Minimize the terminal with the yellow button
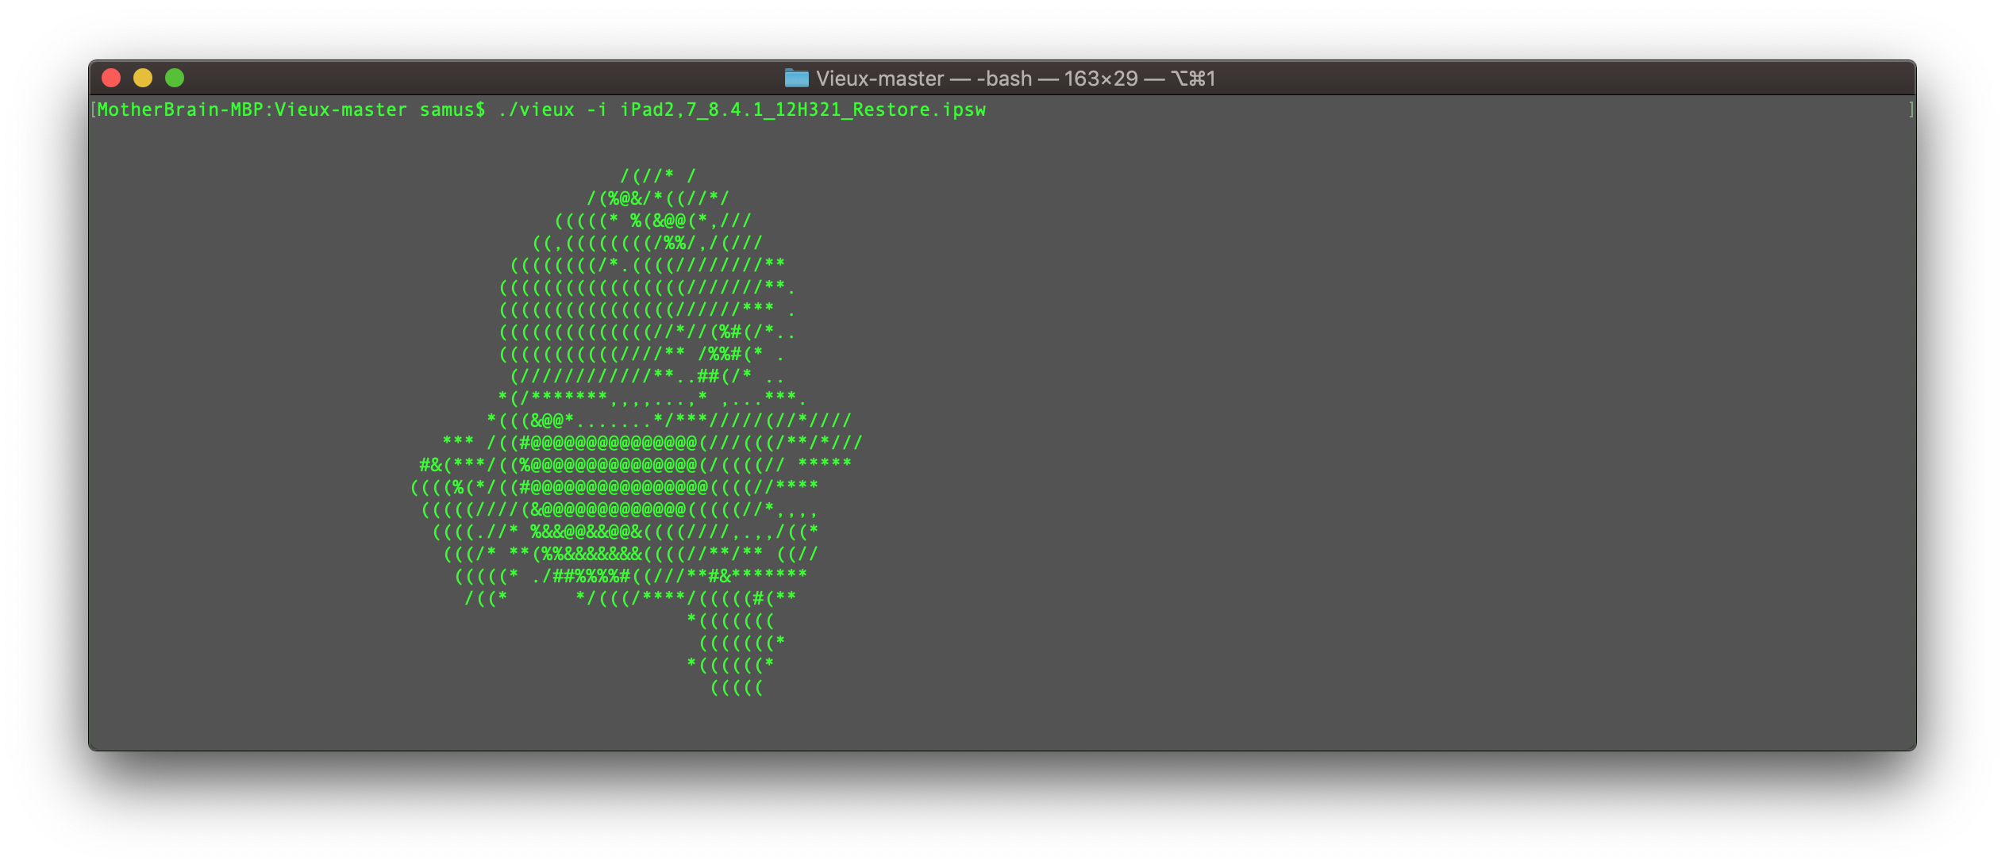The width and height of the screenshot is (2005, 868). 143,78
